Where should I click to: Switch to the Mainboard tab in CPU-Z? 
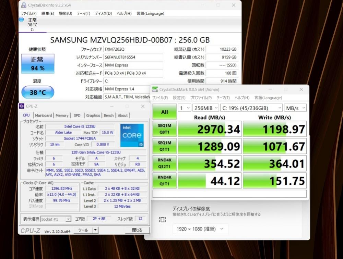point(43,115)
